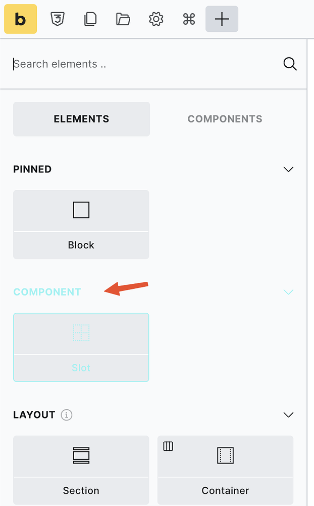Screen dimensions: 314x506
Task: Add a Block element
Action: (x=81, y=224)
